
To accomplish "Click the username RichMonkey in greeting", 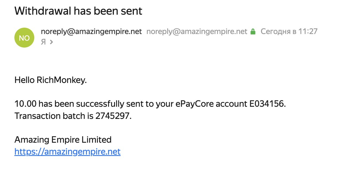I will pyautogui.click(x=61, y=80).
